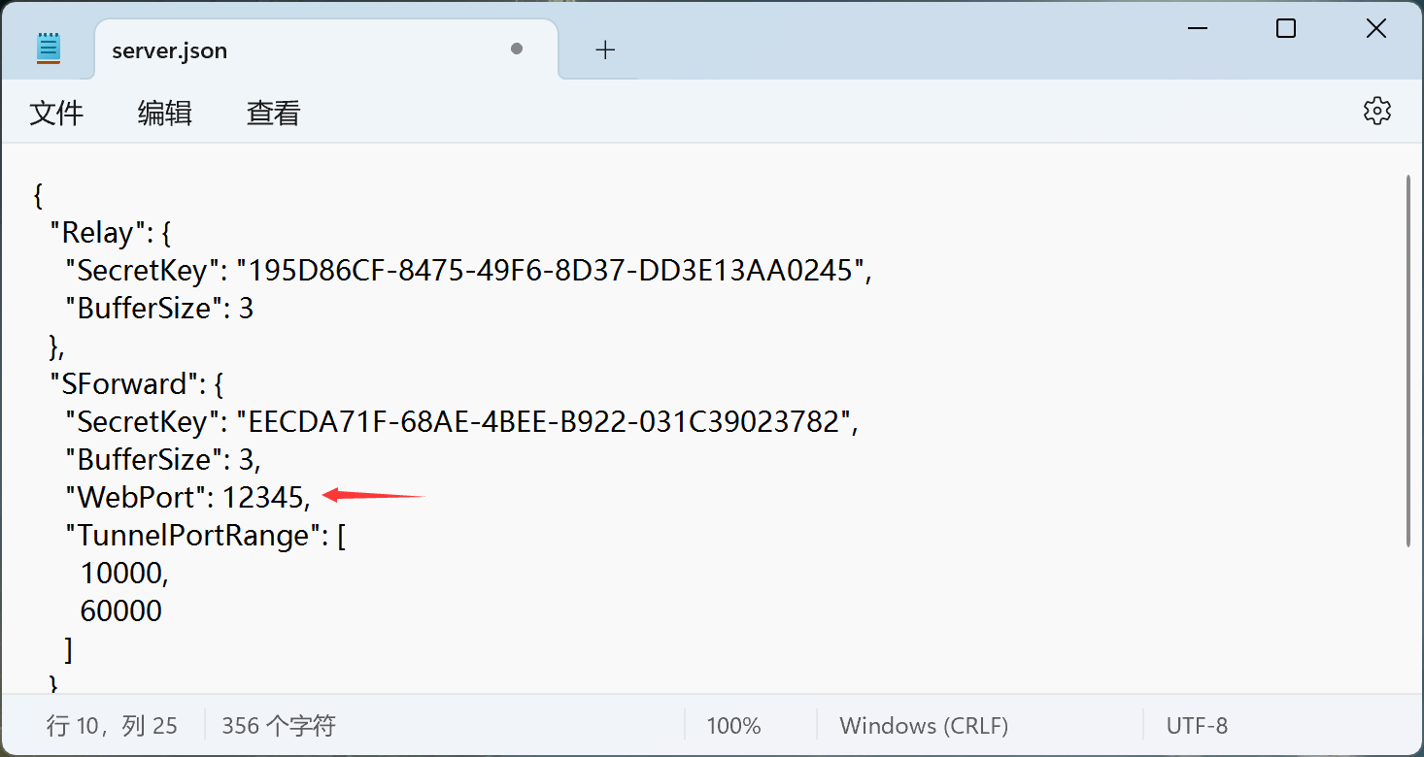Close server.json tab via unsaved dot
The image size is (1424, 757).
click(517, 49)
